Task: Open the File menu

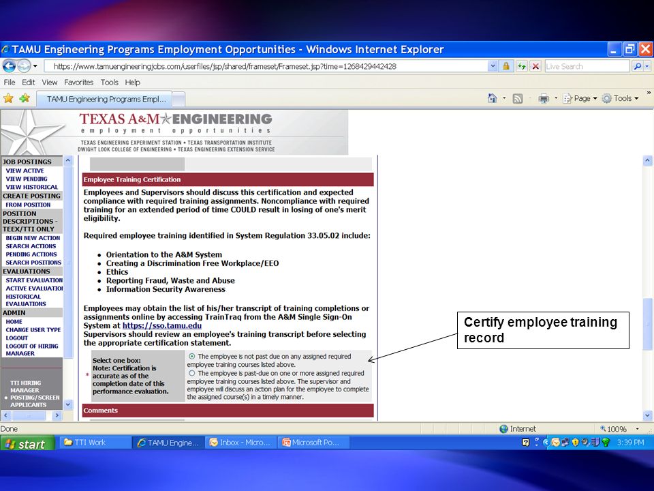Action: pyautogui.click(x=9, y=83)
